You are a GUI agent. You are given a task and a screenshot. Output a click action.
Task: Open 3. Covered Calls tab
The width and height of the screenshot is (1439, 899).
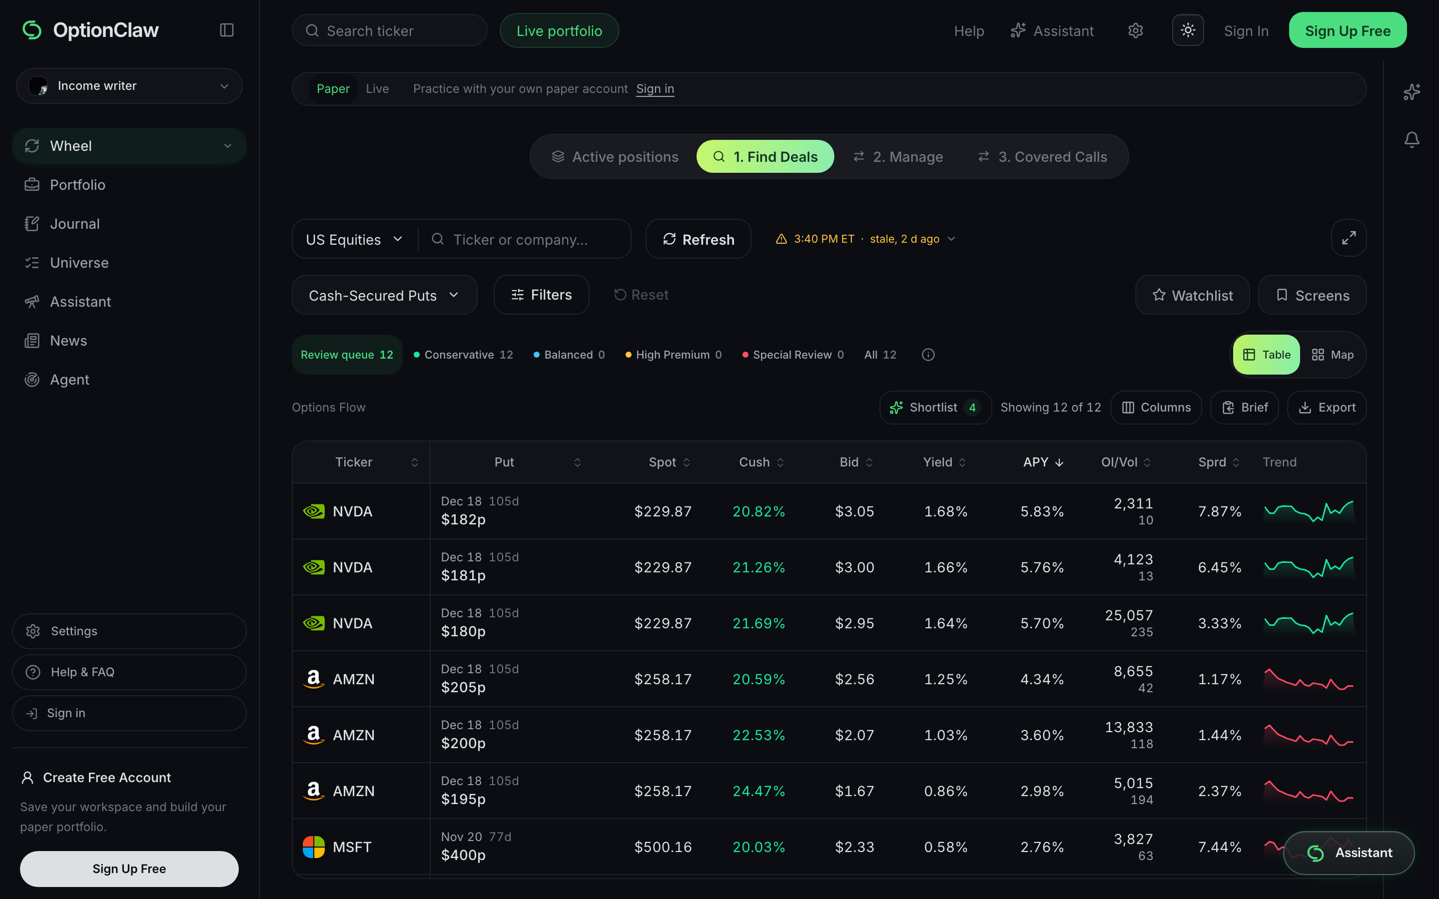click(x=1042, y=156)
